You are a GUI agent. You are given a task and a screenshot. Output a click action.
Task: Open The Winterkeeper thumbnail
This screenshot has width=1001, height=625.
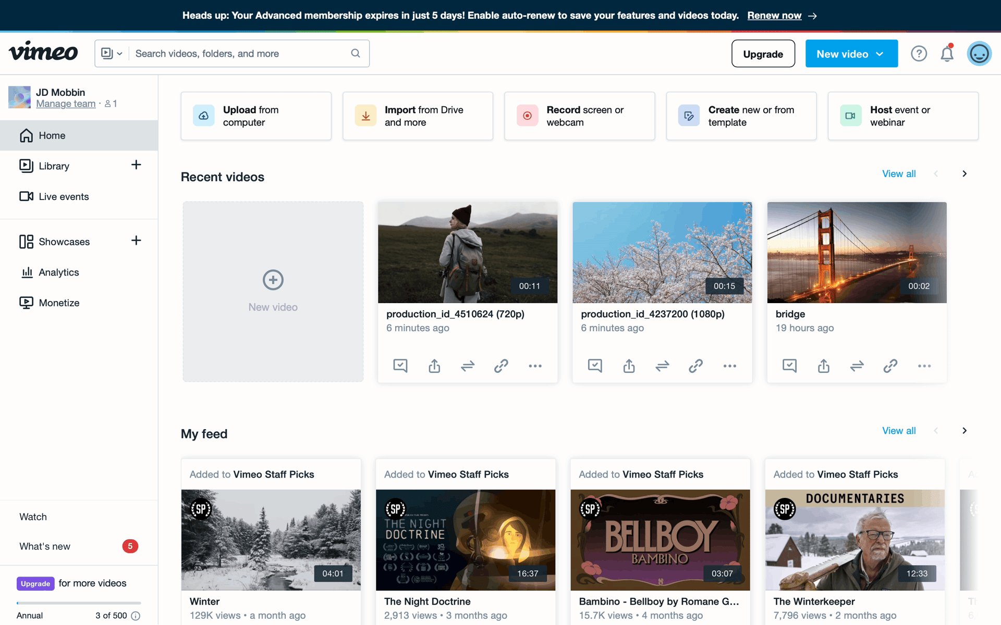(x=854, y=540)
